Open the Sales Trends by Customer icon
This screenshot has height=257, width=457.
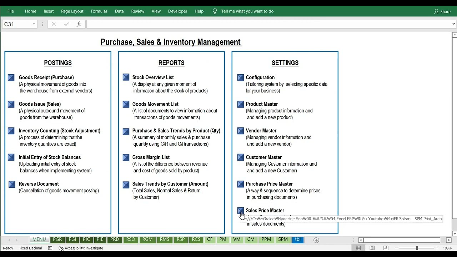point(126,185)
